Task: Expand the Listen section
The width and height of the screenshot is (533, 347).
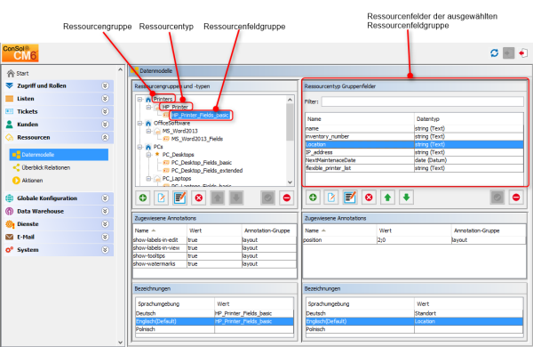Action: pyautogui.click(x=106, y=99)
